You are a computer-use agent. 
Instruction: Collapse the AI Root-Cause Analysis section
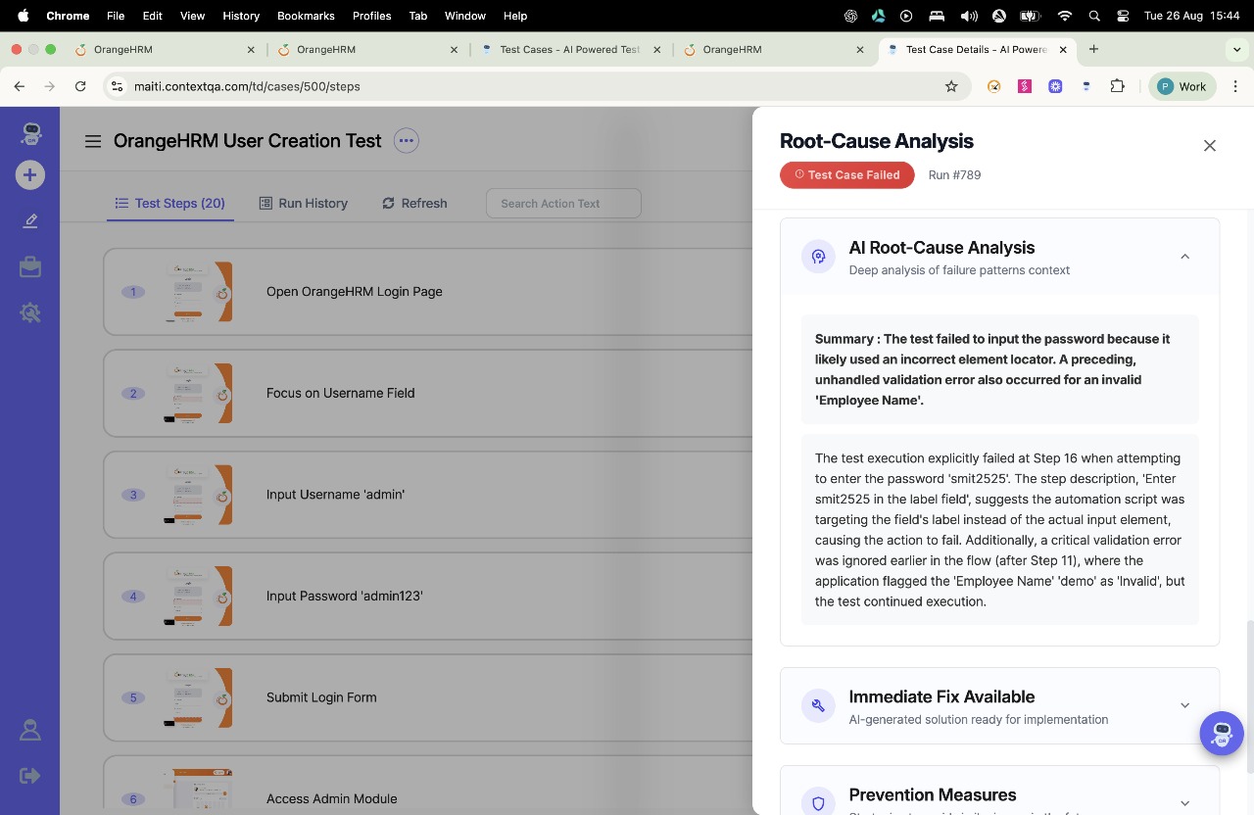(x=1184, y=257)
